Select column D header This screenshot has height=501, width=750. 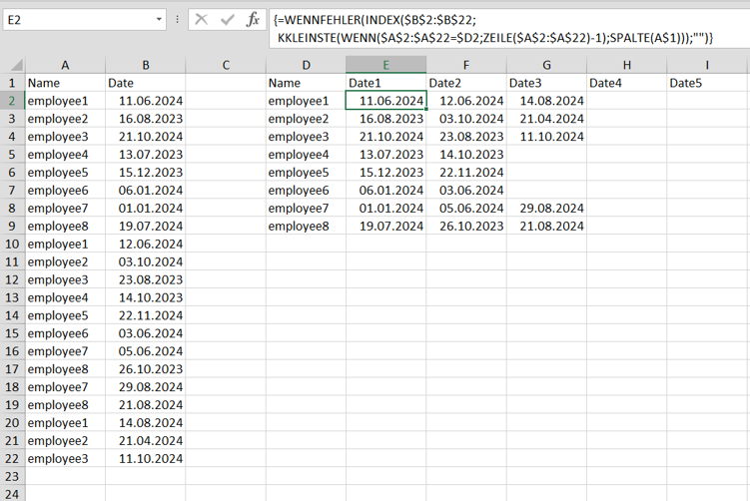(307, 65)
